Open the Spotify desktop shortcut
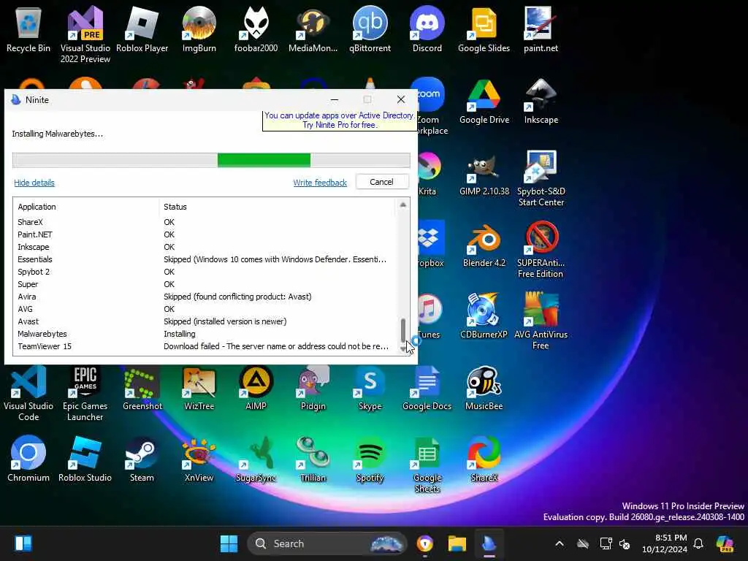This screenshot has height=561, width=748. click(x=370, y=459)
